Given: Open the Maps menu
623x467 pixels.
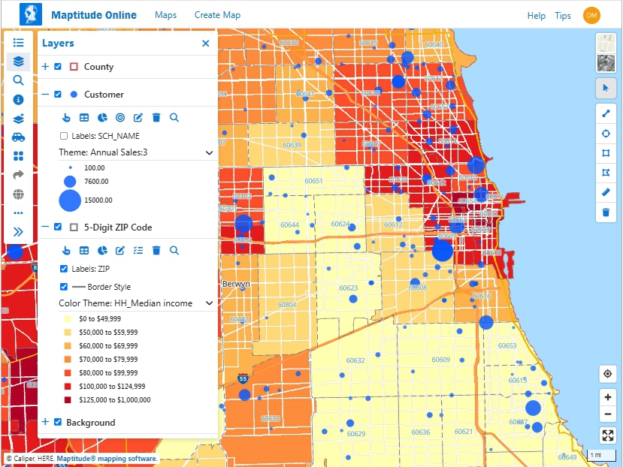Looking at the screenshot, I should [x=165, y=14].
